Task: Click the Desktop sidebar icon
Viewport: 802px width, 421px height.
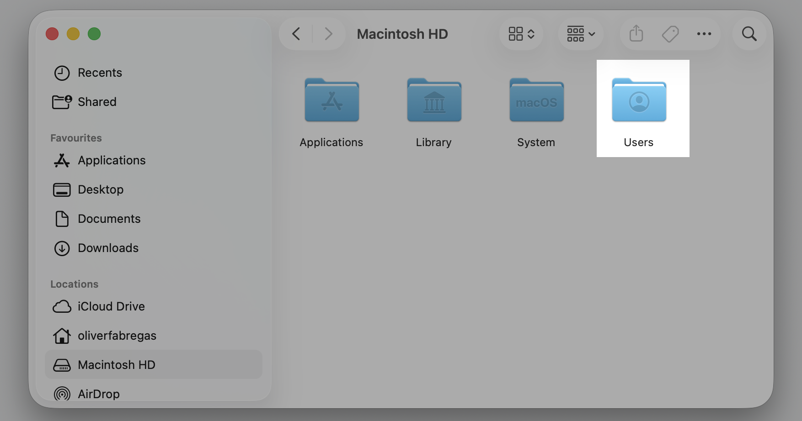Action: click(x=62, y=189)
